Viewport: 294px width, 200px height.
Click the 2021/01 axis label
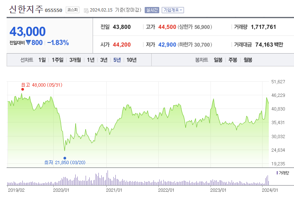(x=114, y=190)
